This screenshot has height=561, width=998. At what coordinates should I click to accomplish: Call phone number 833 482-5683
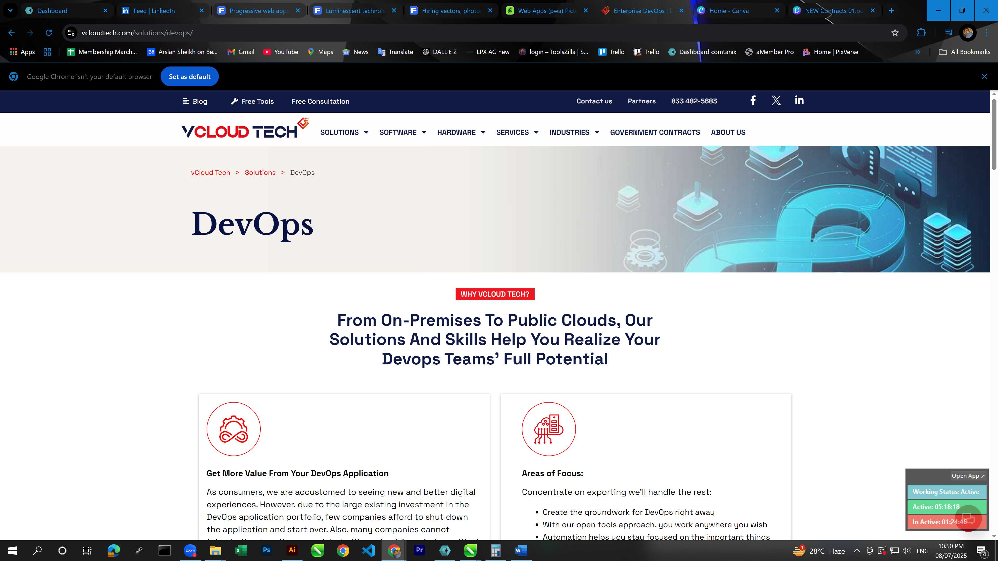[x=694, y=101]
